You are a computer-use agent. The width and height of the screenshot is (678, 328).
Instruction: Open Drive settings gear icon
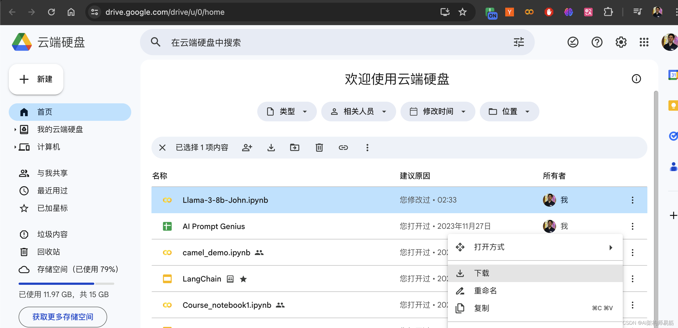coord(621,42)
